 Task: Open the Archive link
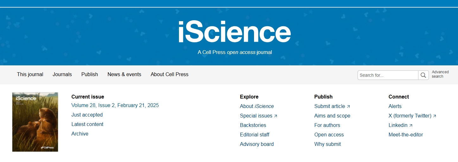tap(80, 134)
